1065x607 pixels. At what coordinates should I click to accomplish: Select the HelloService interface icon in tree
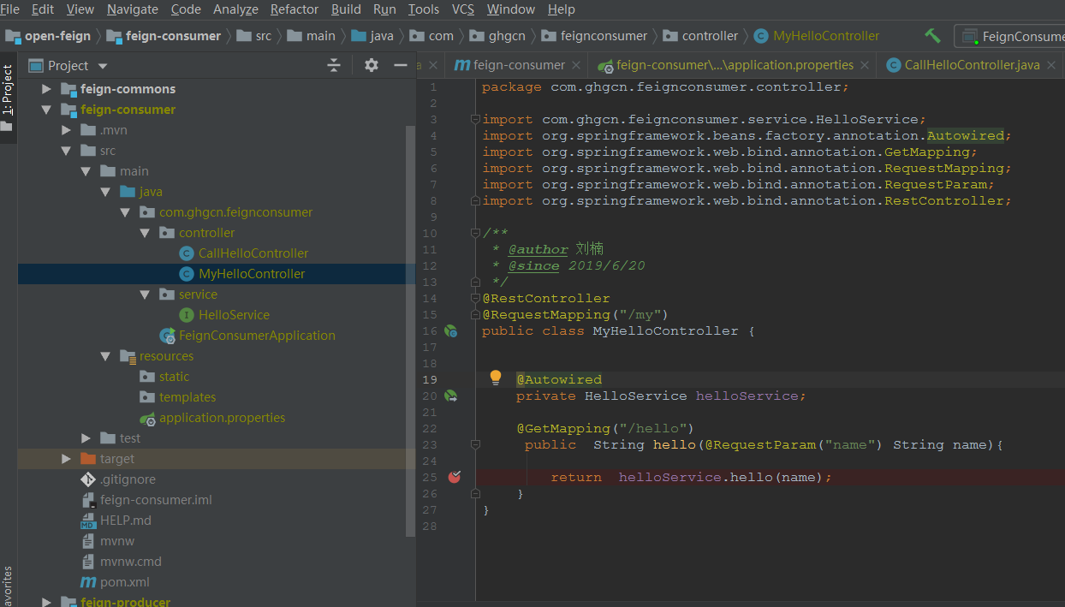coord(186,315)
